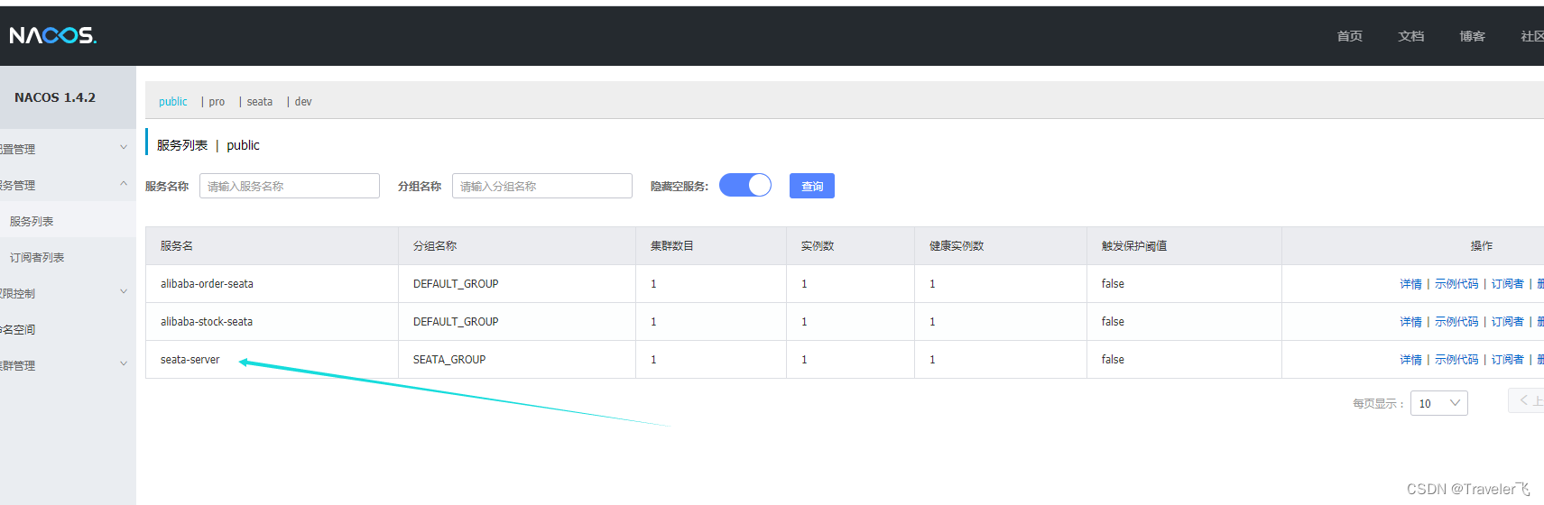Expand the 权限控制 sidebar chevron
Screen dimensions: 1544x505
point(124,292)
